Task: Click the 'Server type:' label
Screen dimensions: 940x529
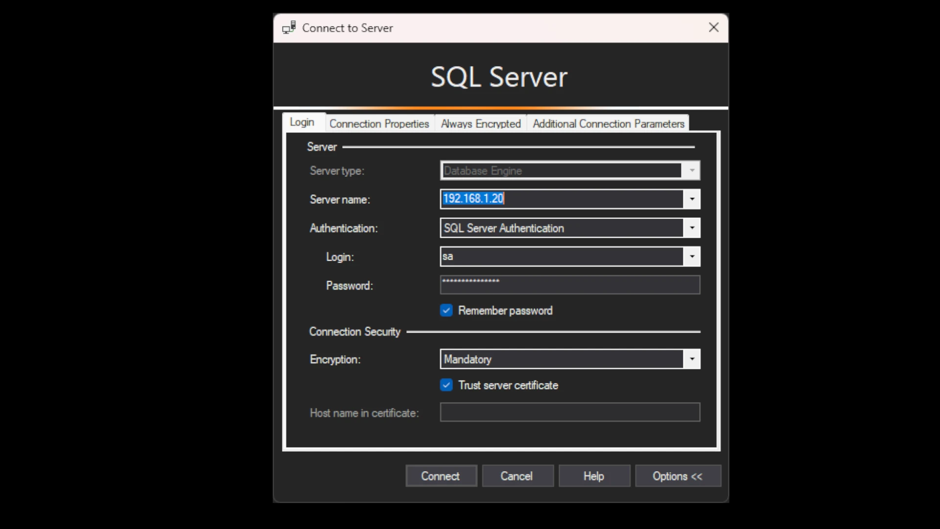Action: click(x=337, y=171)
